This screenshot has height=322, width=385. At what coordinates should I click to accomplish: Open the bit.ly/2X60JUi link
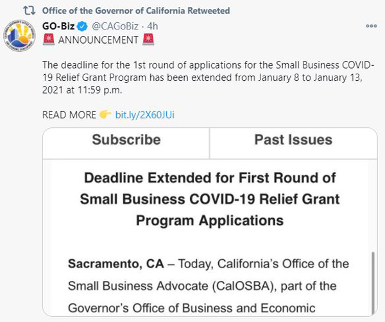coord(145,115)
